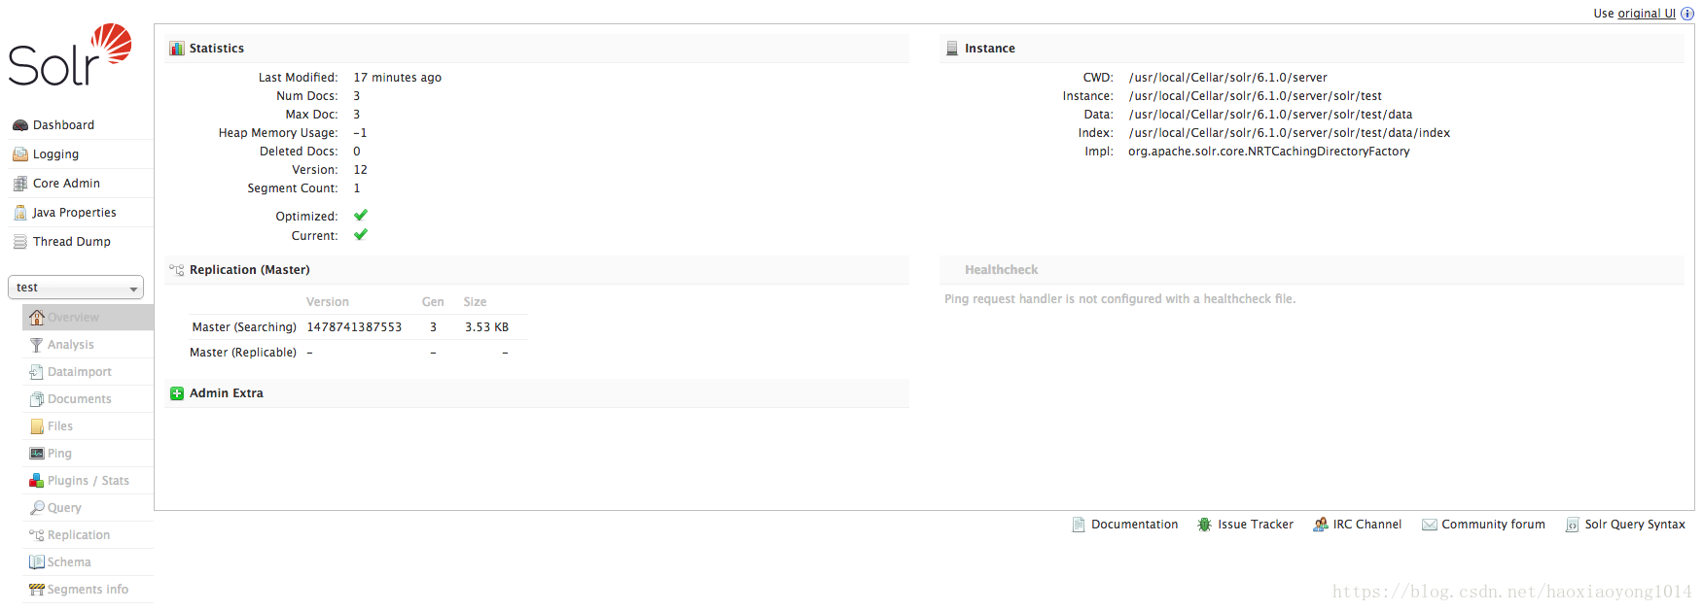Image resolution: width=1703 pixels, height=611 pixels.
Task: Click the Master (Searching) row label
Action: (244, 327)
